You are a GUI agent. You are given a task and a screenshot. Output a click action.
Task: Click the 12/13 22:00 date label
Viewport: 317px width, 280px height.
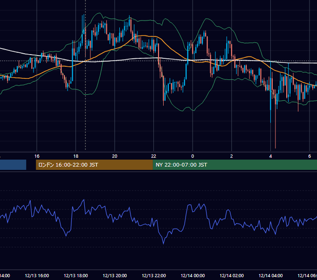click(154, 275)
